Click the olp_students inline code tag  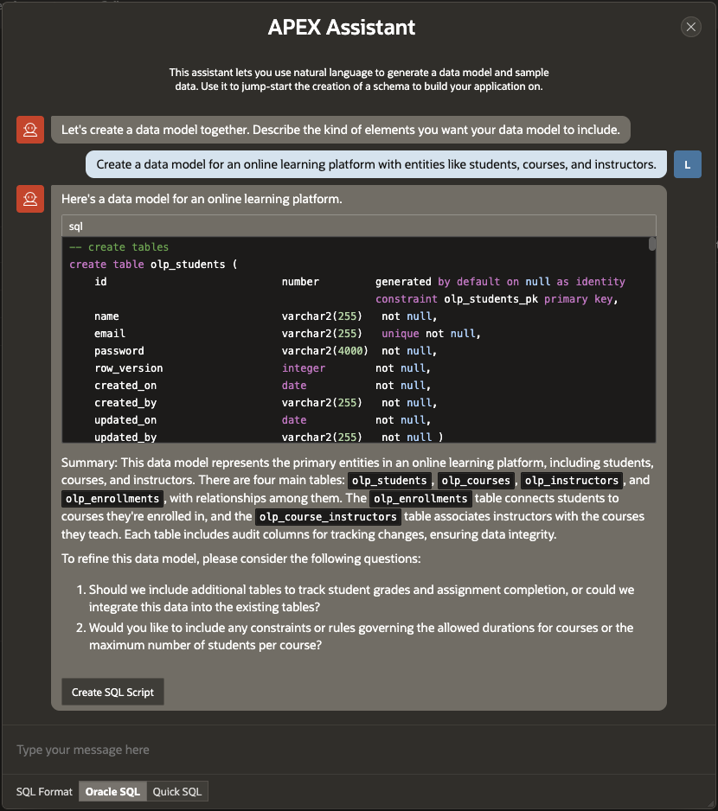point(391,481)
